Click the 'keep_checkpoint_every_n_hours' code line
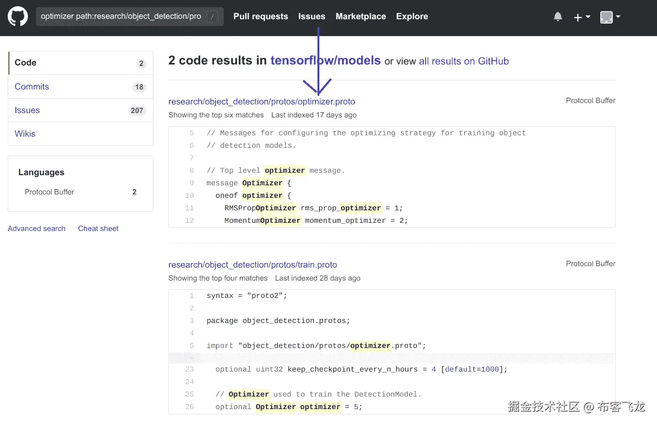This screenshot has width=657, height=425. [x=361, y=369]
